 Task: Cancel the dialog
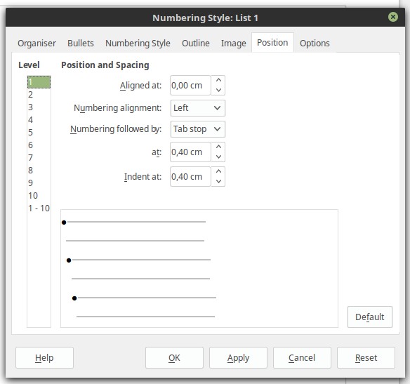coord(302,357)
